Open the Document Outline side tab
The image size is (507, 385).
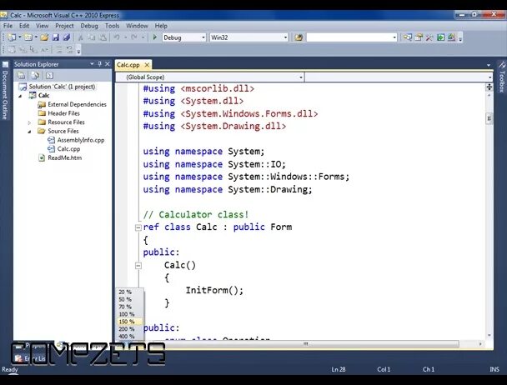(5, 91)
